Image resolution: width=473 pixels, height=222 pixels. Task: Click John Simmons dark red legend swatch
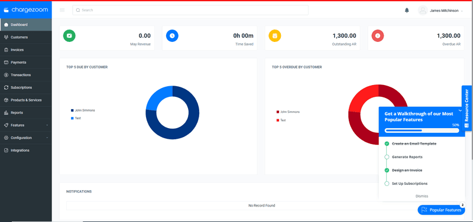click(278, 112)
